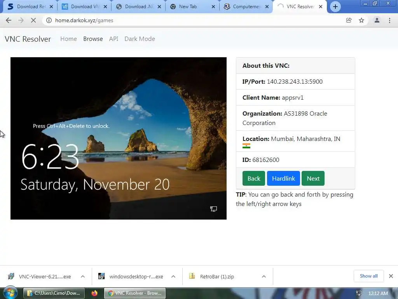
Task: Click Show all downloads
Action: [368, 276]
